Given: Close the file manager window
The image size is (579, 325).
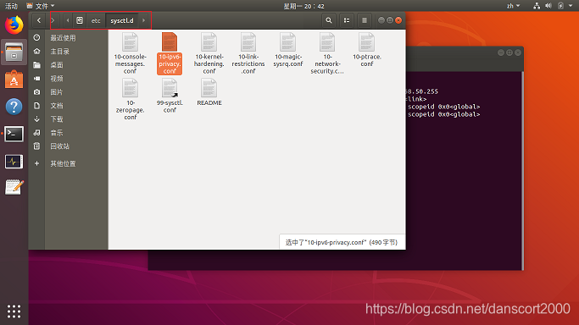Looking at the screenshot, I should tap(398, 20).
